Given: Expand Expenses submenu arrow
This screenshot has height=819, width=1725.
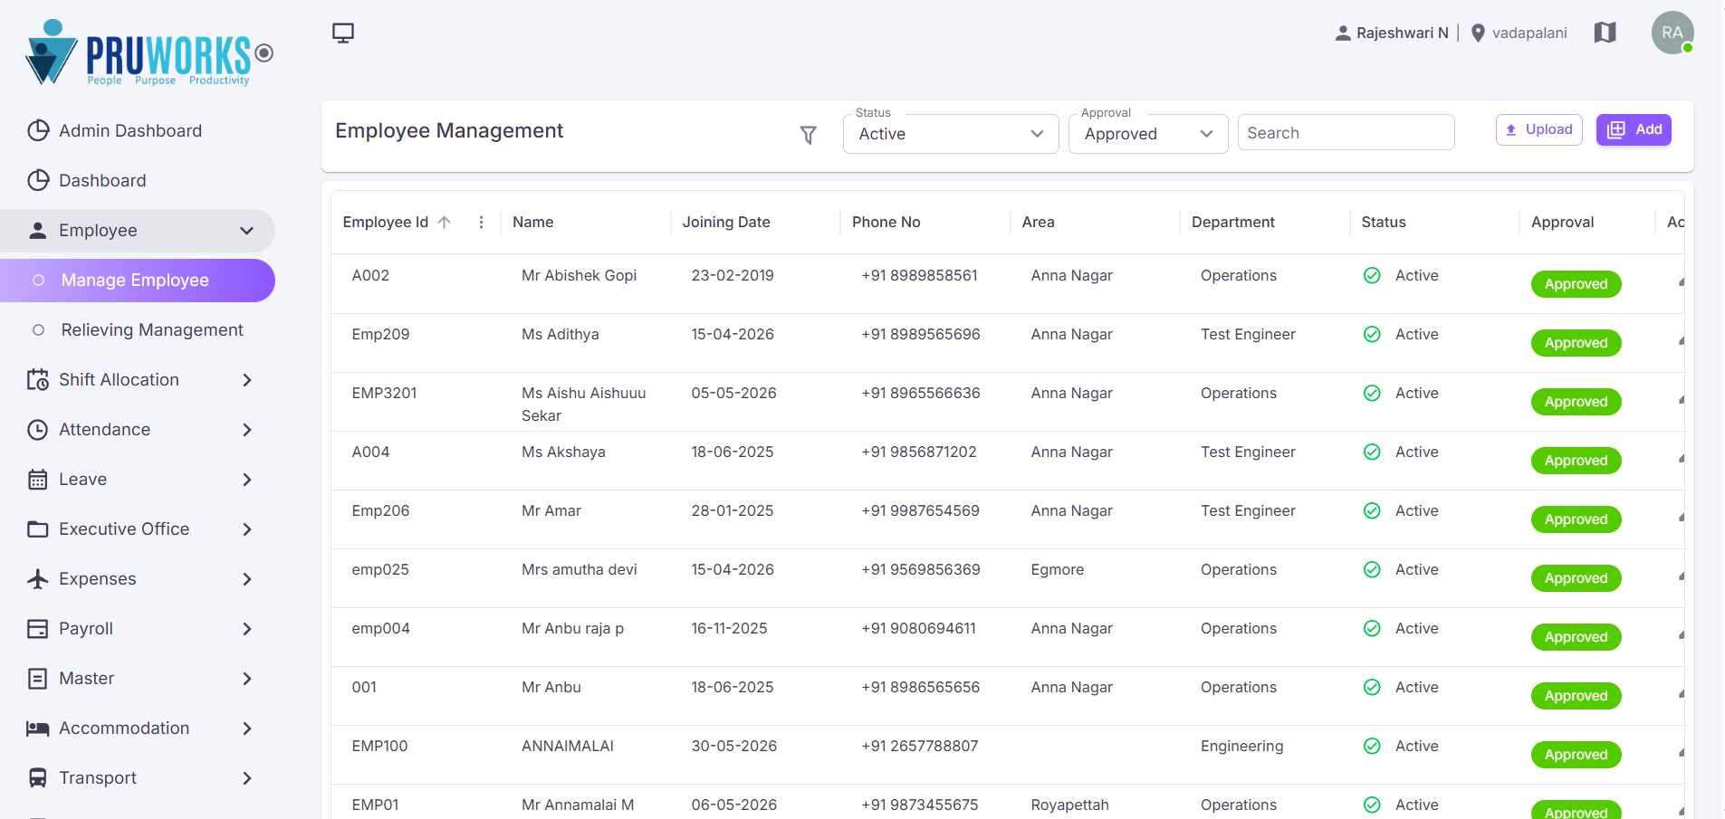Looking at the screenshot, I should pos(246,579).
